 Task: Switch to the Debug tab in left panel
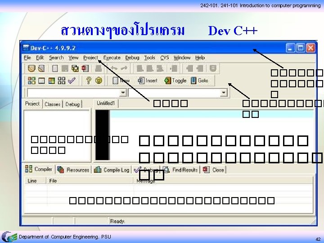pyautogui.click(x=72, y=104)
